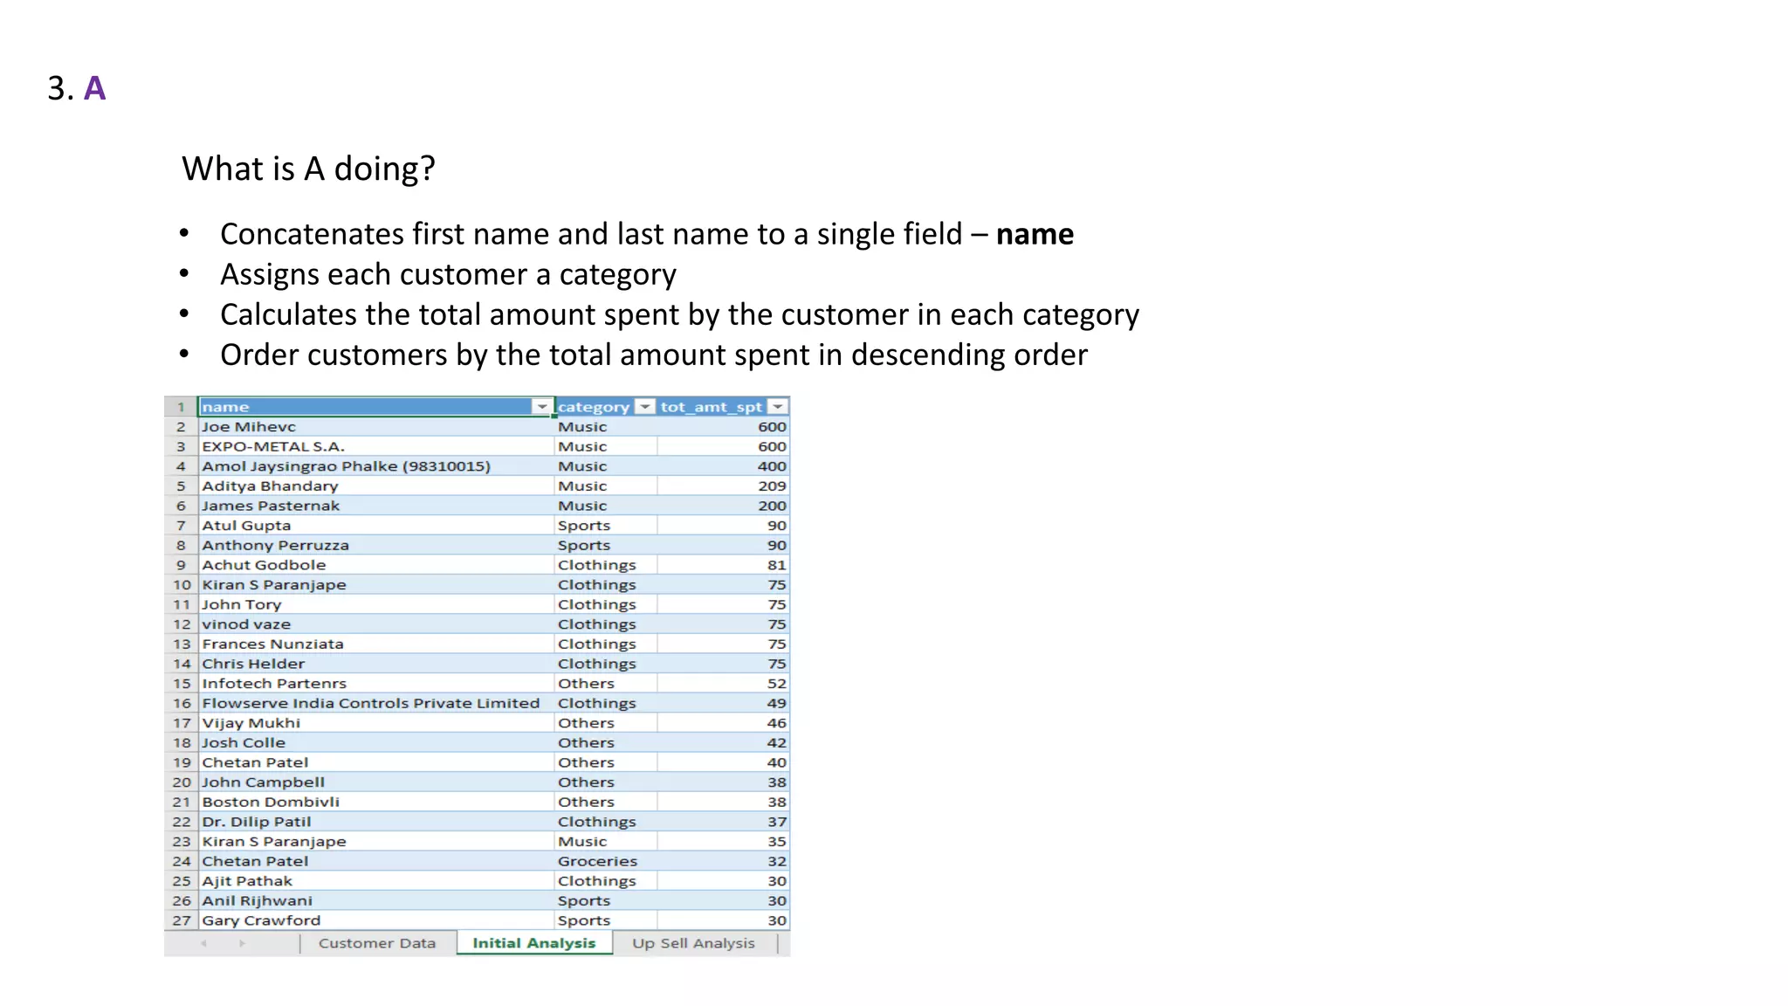
Task: Select cell containing Chris Helder
Action: 376,664
